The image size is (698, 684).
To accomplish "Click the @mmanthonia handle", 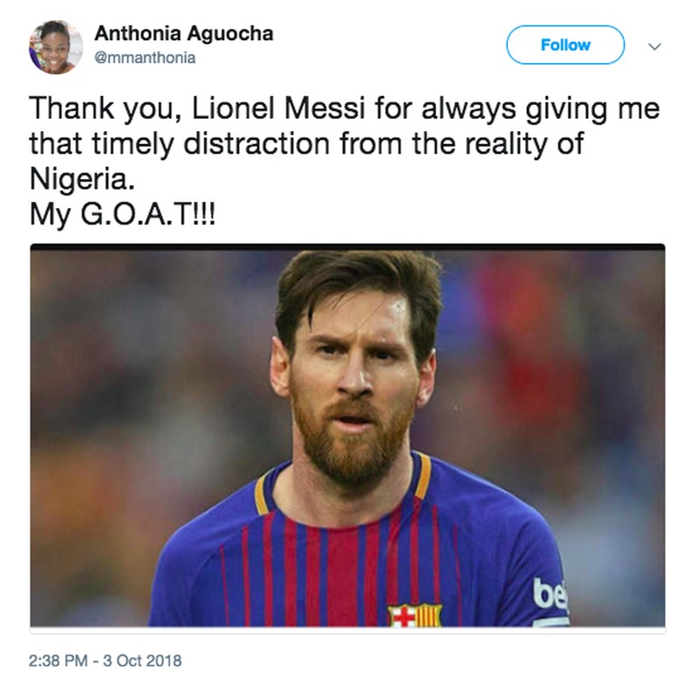I will click(x=145, y=58).
